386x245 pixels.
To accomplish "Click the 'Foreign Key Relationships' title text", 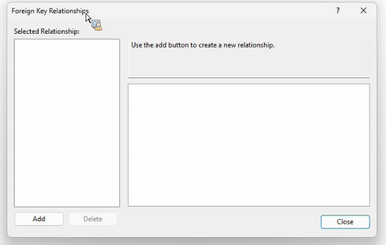I will tap(50, 11).
